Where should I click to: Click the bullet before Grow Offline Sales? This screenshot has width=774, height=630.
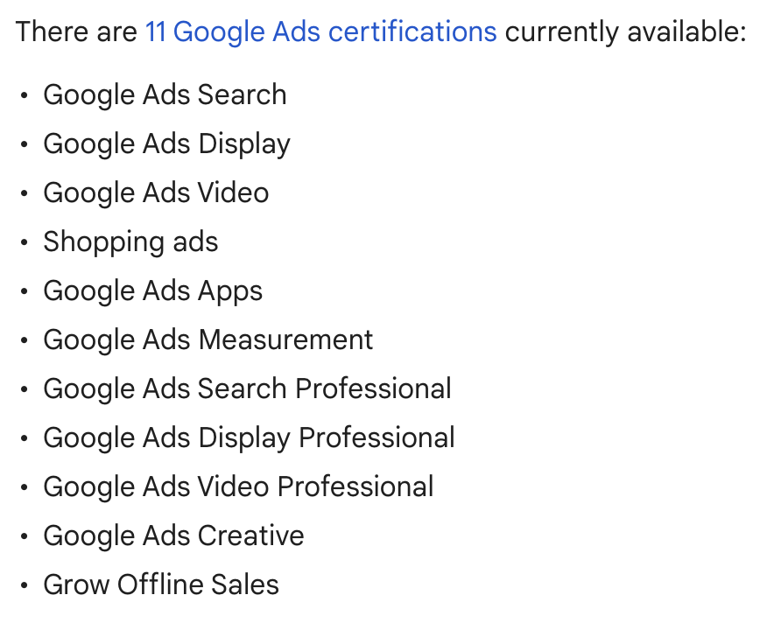click(x=25, y=585)
